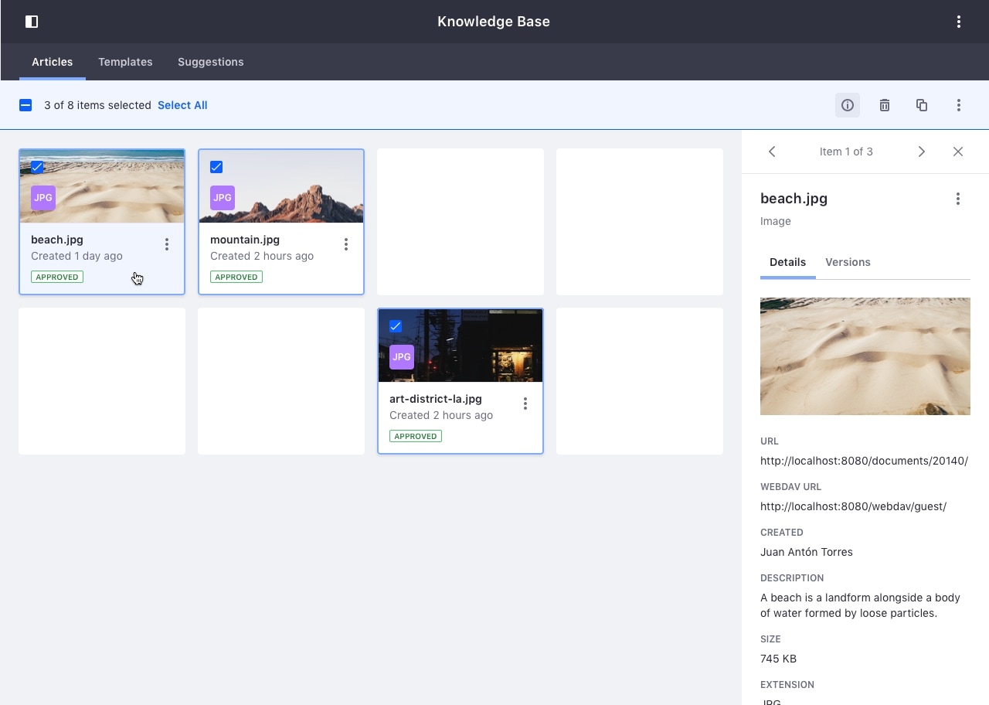Close the info side panel

pos(958,152)
